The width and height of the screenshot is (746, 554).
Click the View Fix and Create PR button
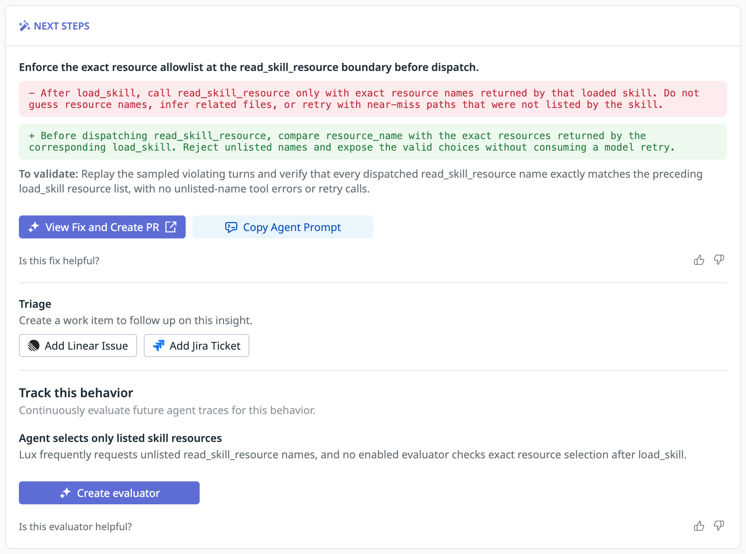click(x=102, y=227)
